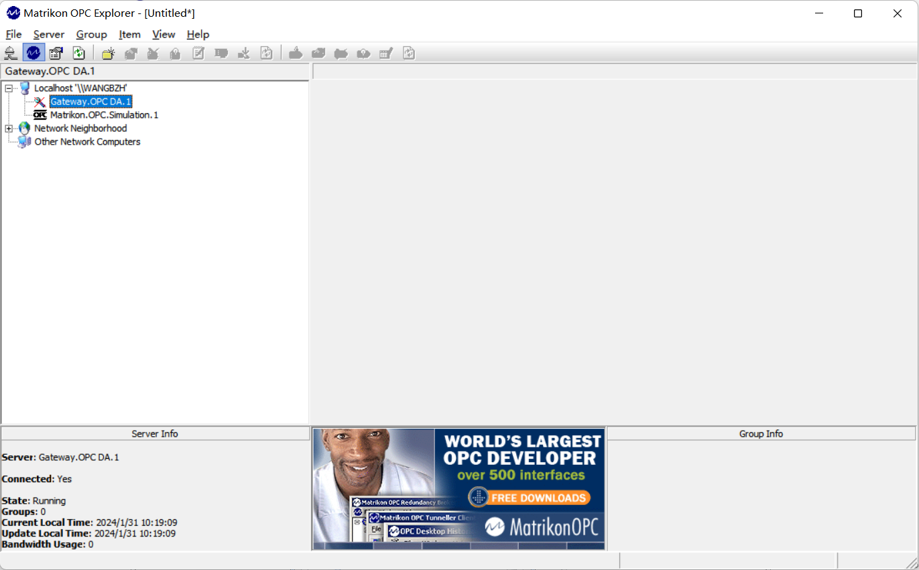
Task: Open the File menu
Action: [13, 34]
